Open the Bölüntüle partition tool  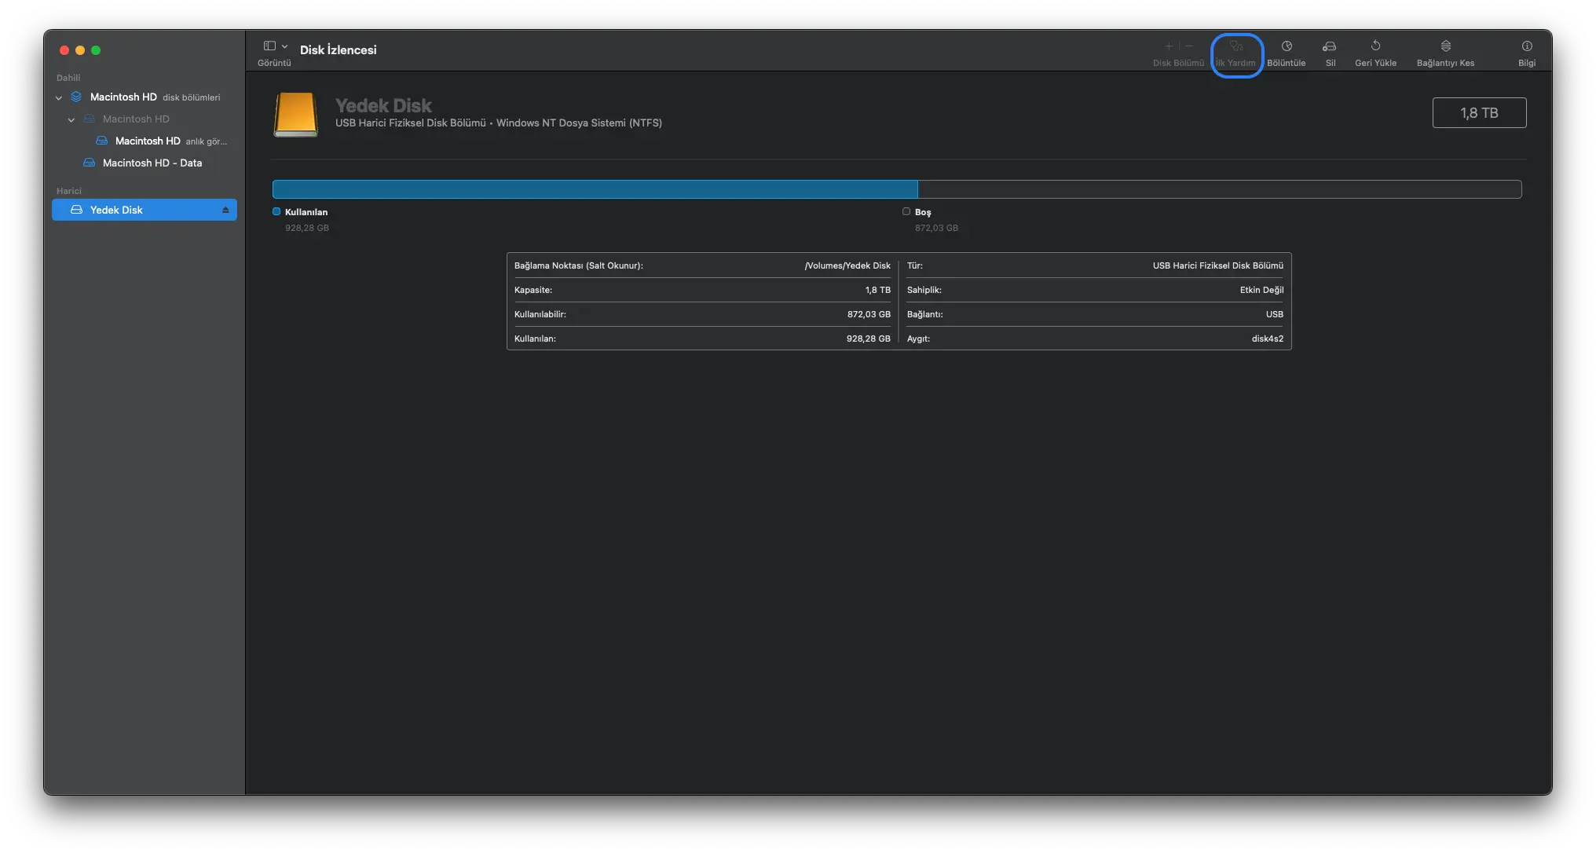coord(1287,53)
